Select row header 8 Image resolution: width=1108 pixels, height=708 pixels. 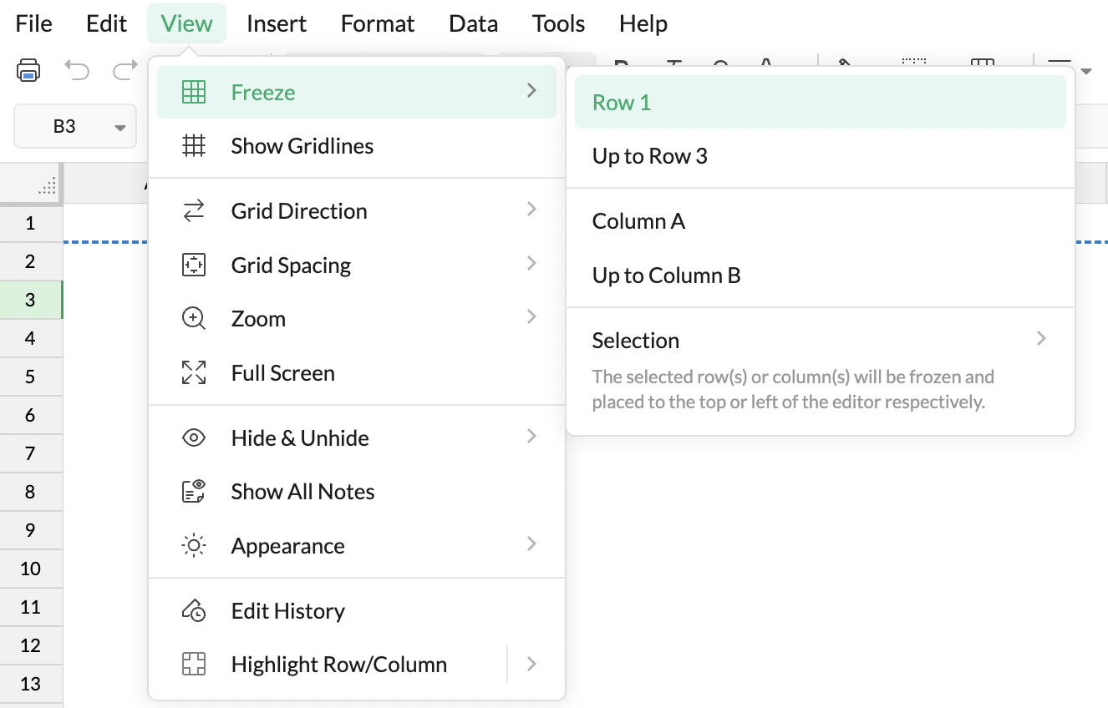coord(31,492)
